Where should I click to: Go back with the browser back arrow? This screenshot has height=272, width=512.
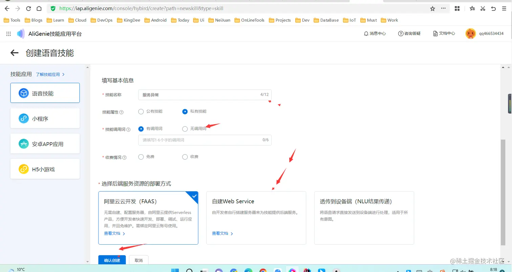tap(7, 8)
